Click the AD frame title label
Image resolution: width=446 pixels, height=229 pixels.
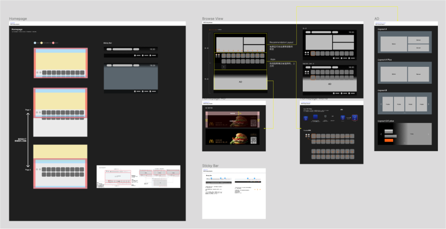[377, 19]
